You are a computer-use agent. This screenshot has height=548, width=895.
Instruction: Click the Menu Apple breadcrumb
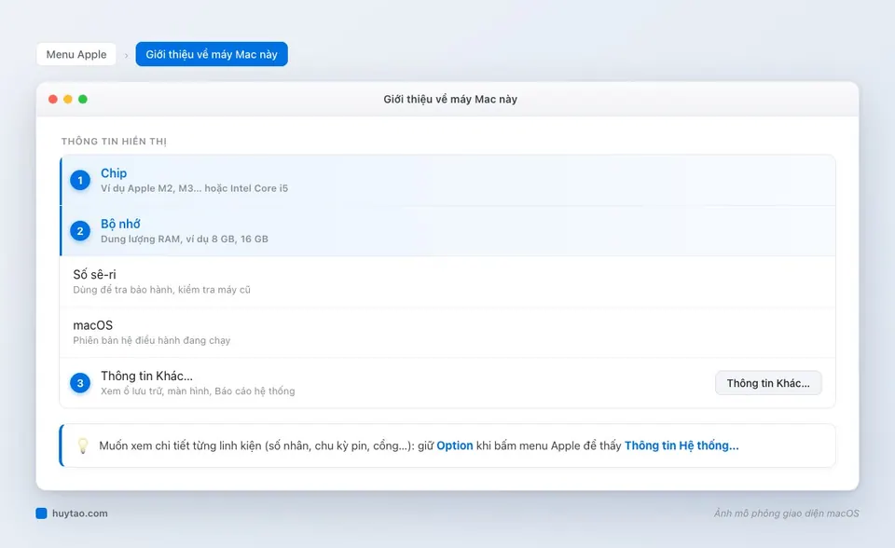click(76, 54)
